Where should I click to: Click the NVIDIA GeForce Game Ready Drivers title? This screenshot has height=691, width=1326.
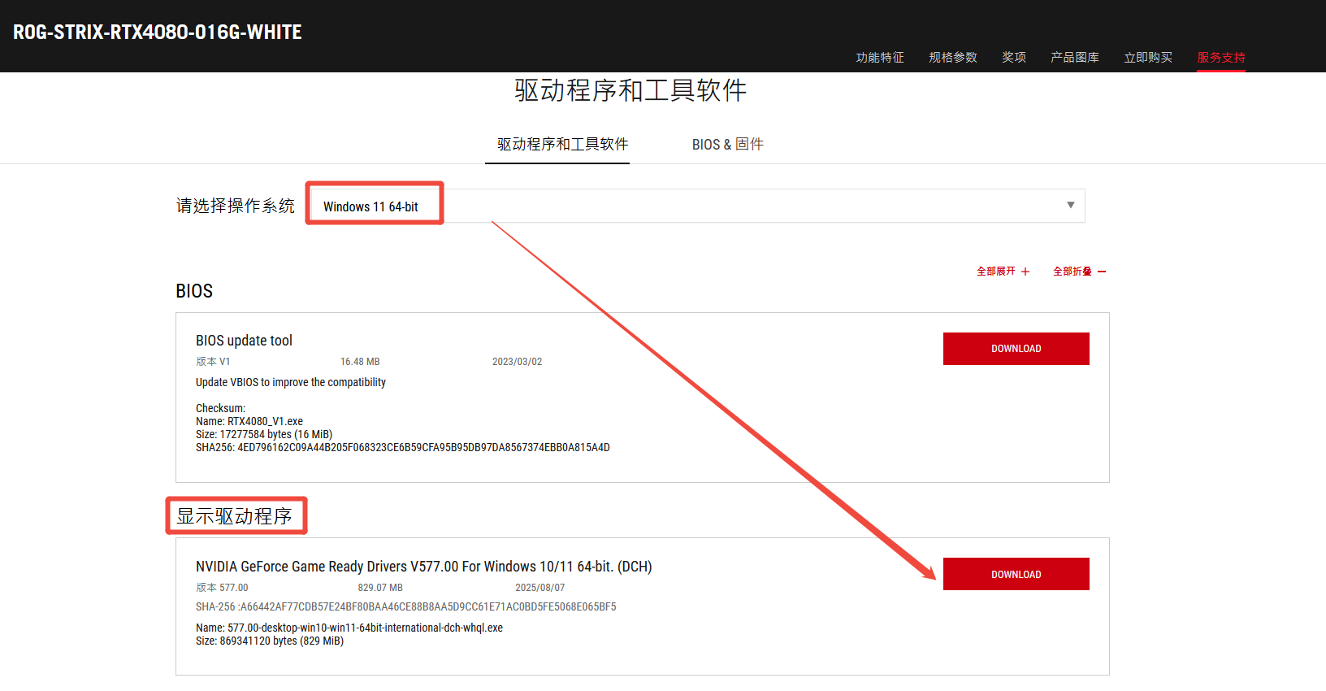click(x=423, y=567)
